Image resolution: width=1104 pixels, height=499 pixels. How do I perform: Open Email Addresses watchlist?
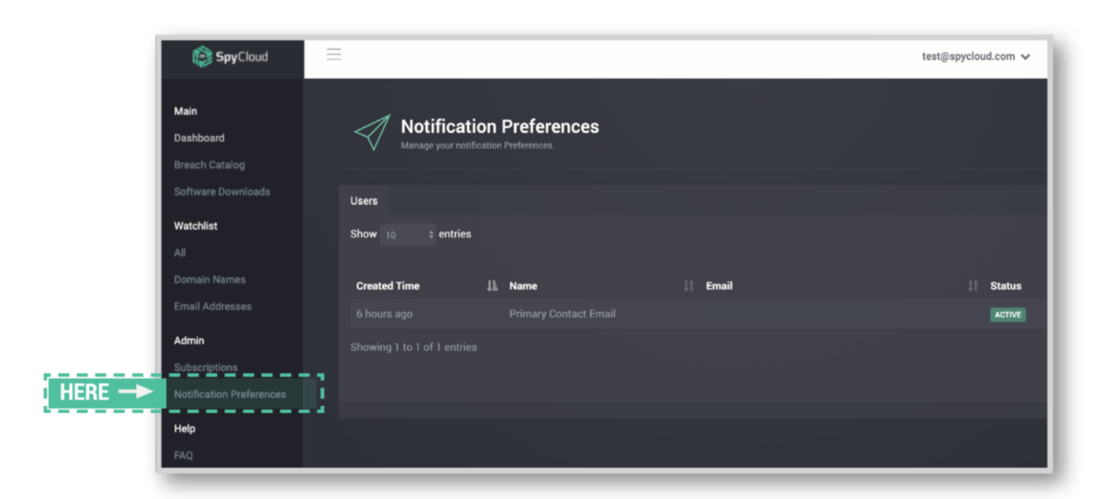click(213, 306)
